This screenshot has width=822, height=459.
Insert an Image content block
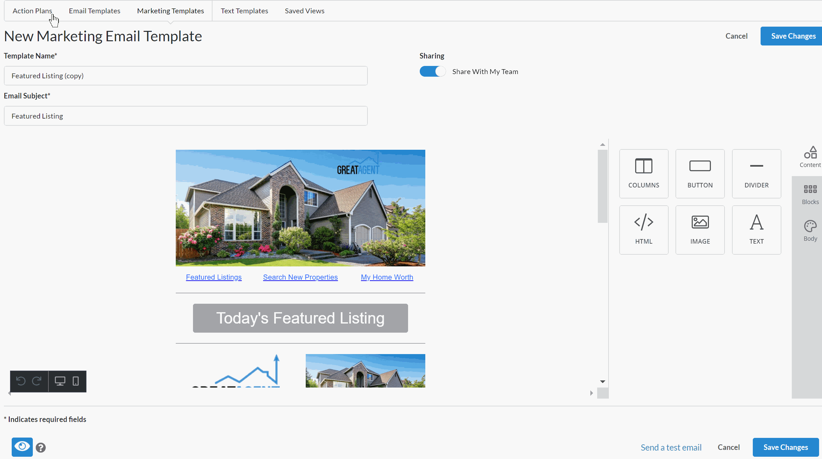pyautogui.click(x=700, y=230)
